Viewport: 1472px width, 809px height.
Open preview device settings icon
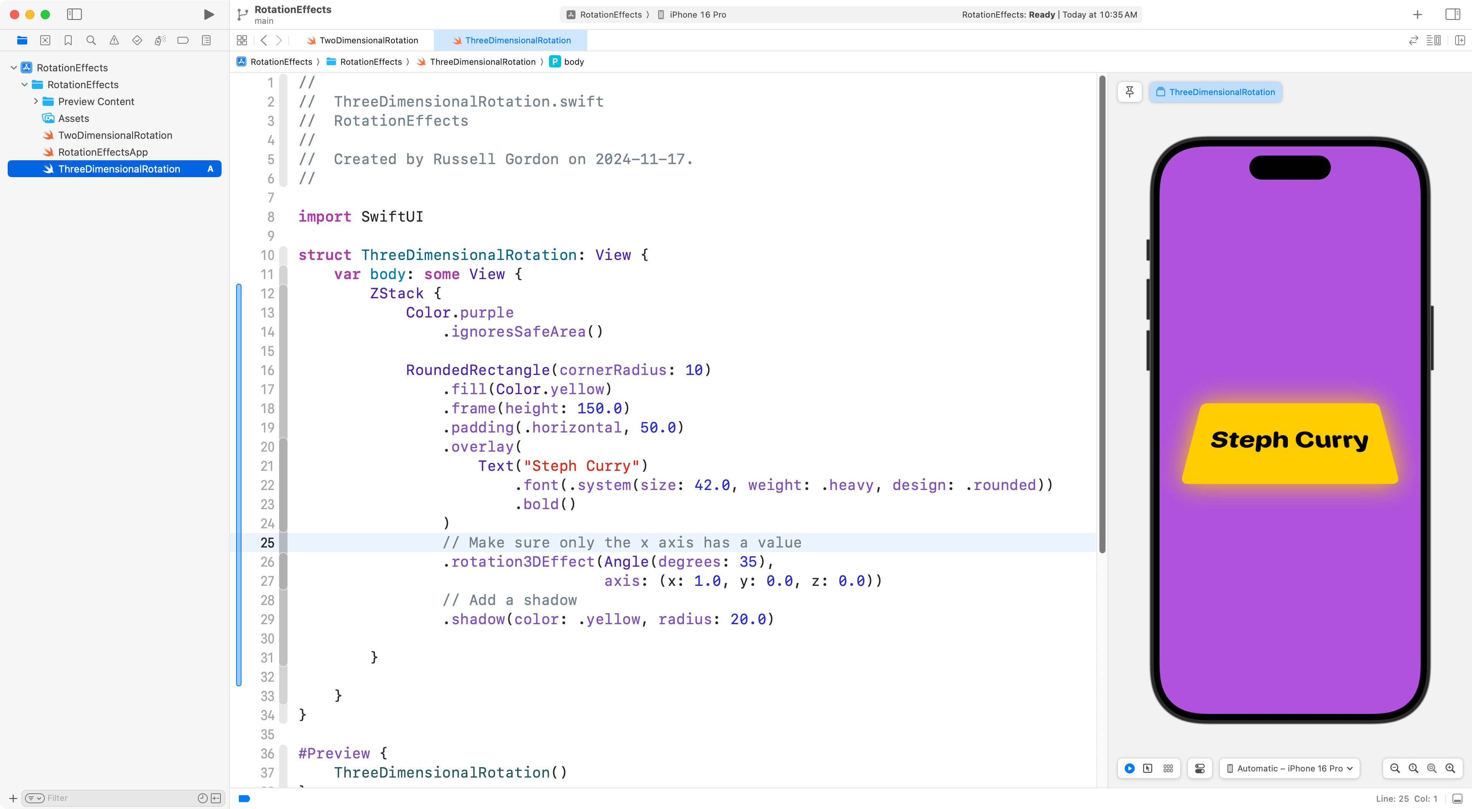(x=1200, y=768)
